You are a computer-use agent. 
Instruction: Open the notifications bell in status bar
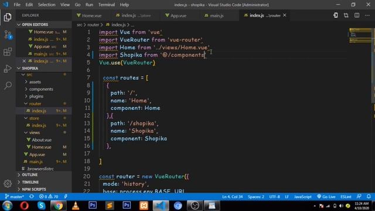(x=369, y=197)
